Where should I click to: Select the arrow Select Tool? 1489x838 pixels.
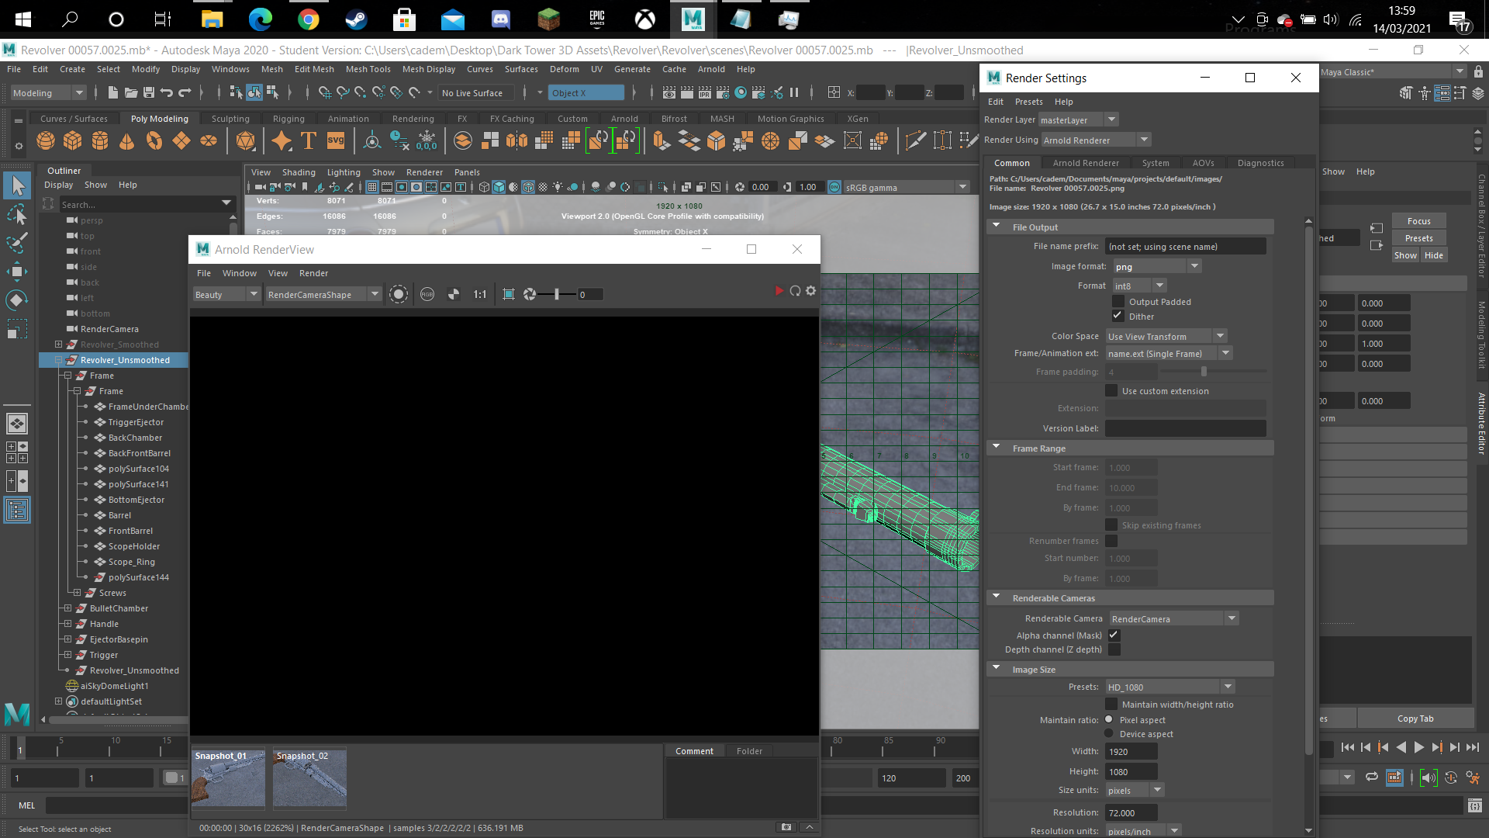pos(18,185)
